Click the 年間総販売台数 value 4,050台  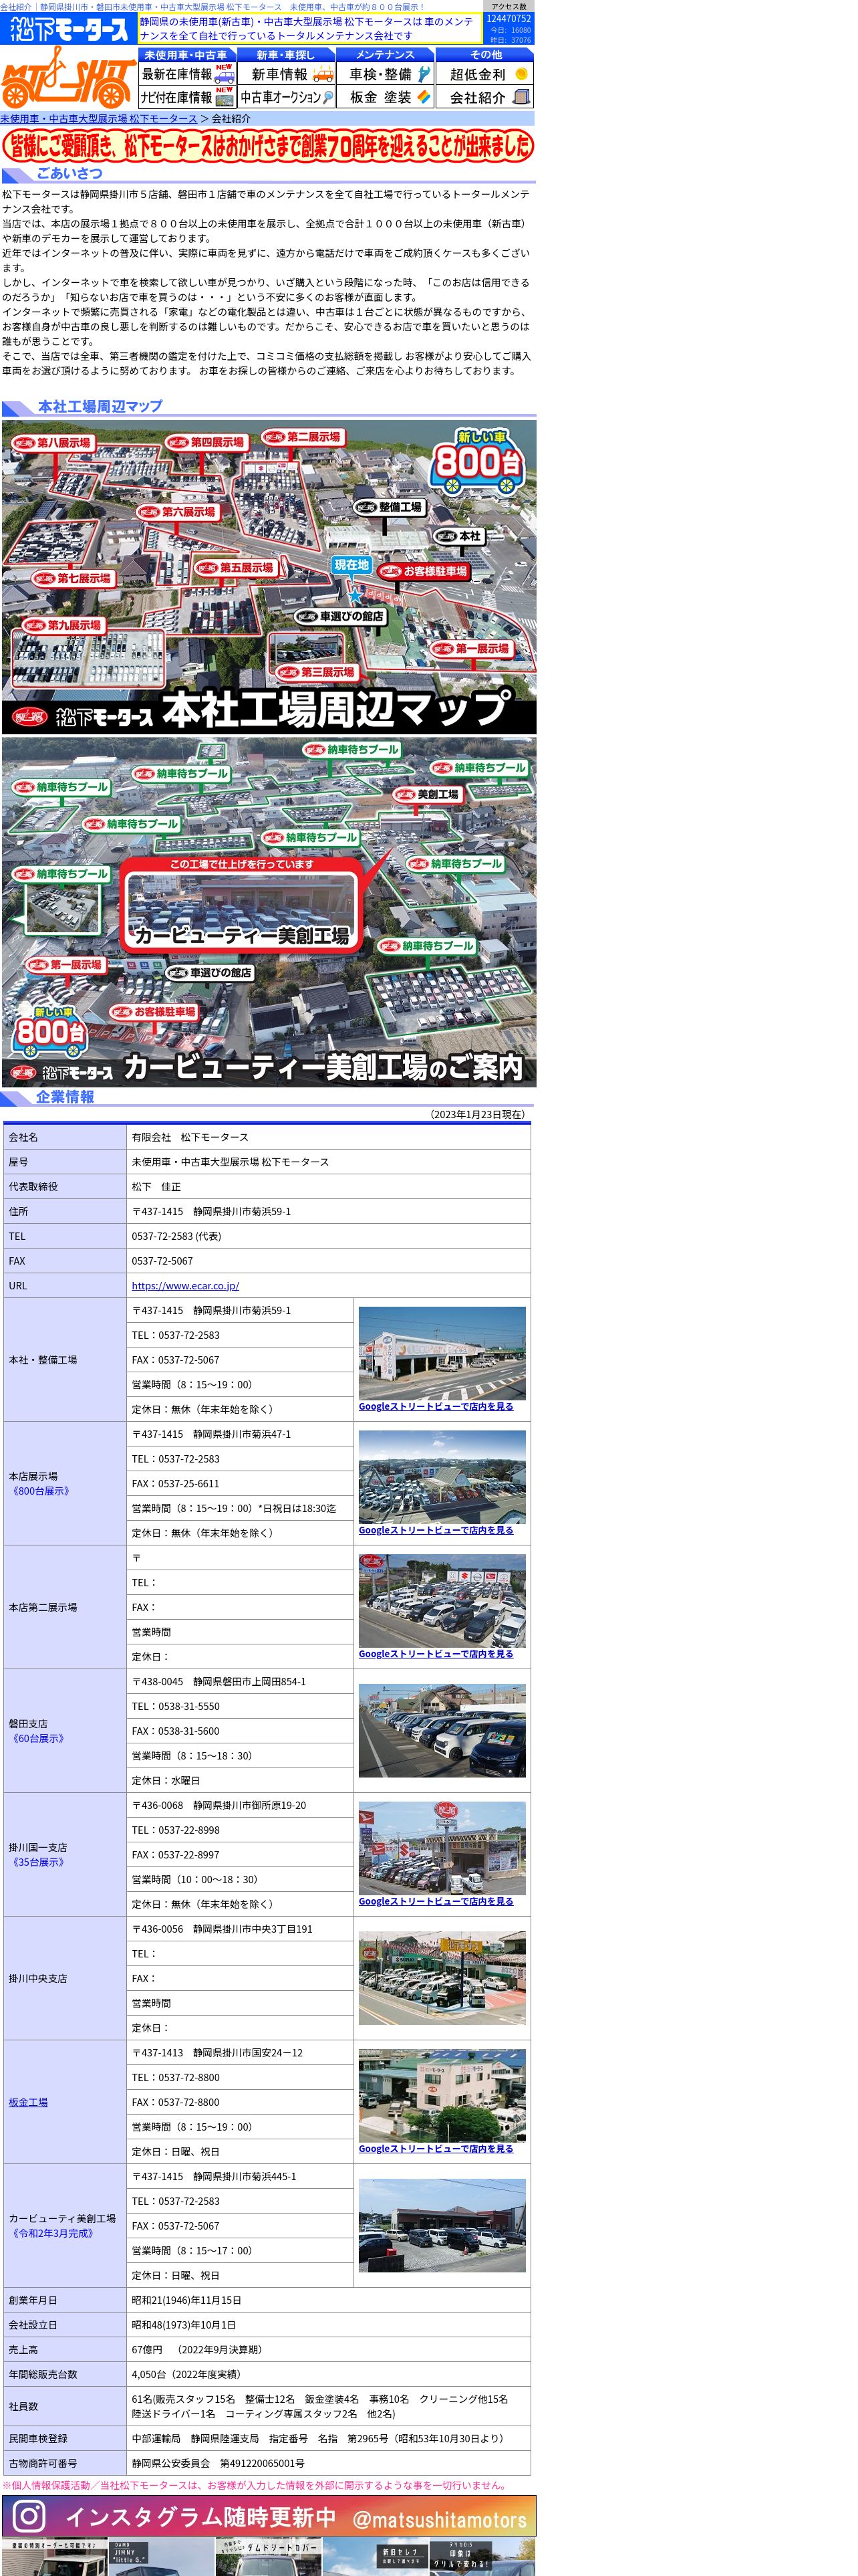click(153, 2374)
